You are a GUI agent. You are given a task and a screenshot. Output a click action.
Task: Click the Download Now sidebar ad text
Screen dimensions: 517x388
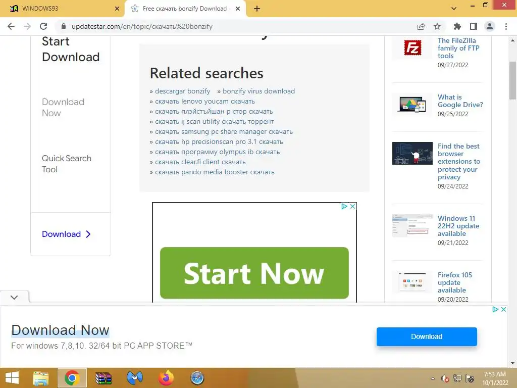(x=63, y=108)
